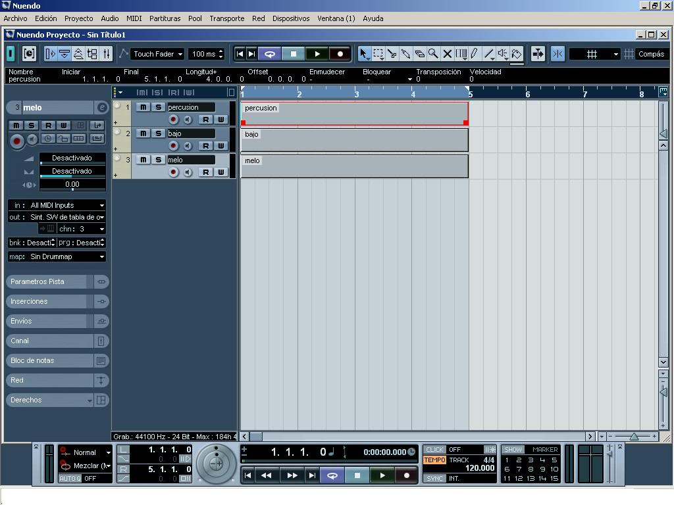Click the Compás grid value field

(x=651, y=54)
